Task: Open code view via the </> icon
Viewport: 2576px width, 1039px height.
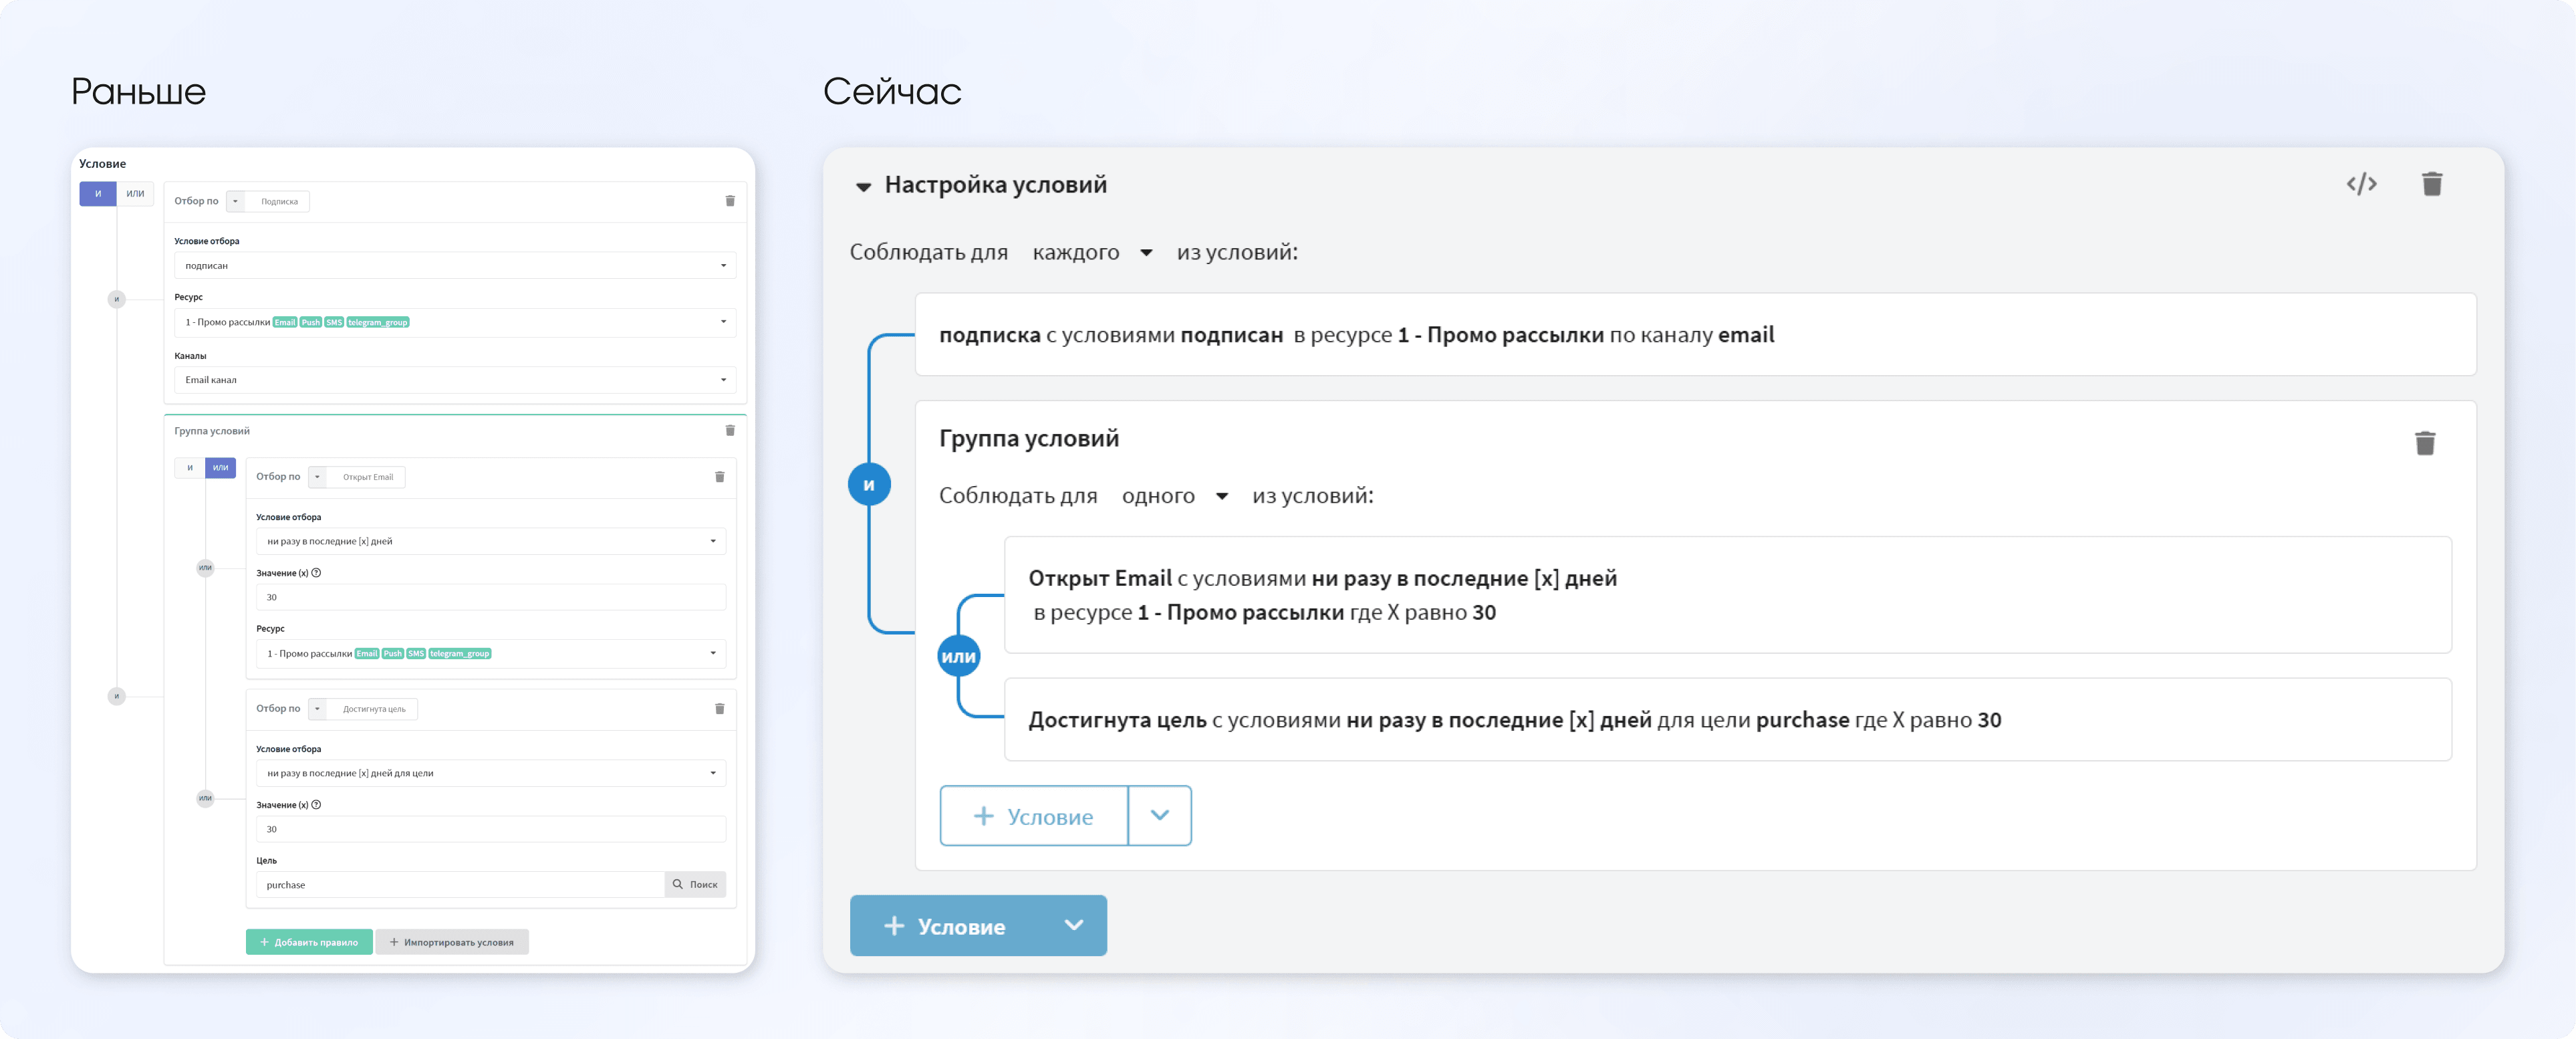Action: point(2361,183)
